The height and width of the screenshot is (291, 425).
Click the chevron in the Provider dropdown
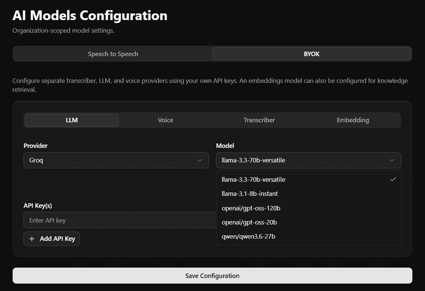click(x=200, y=161)
